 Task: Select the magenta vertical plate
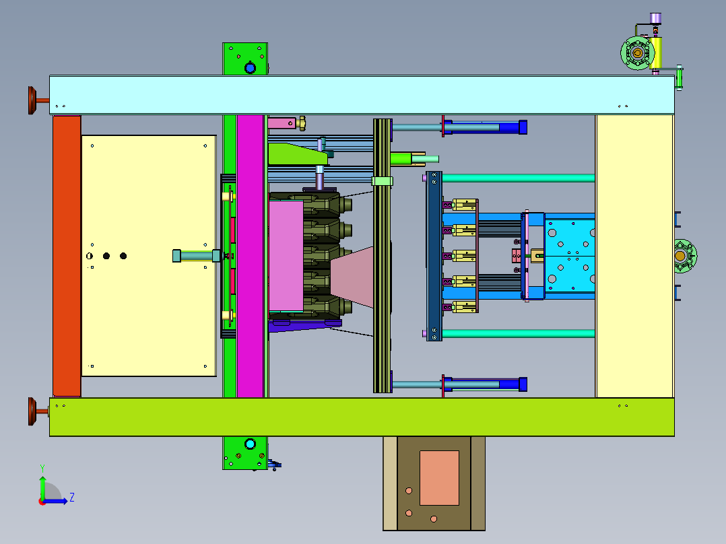(x=251, y=256)
